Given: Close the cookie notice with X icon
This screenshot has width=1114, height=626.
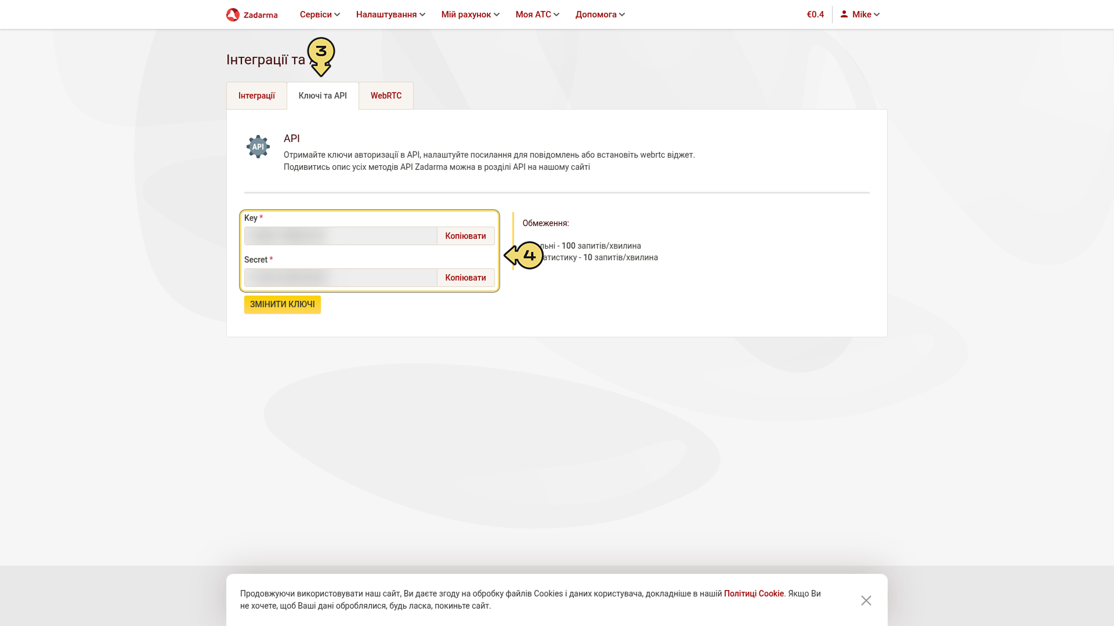Looking at the screenshot, I should coord(866,600).
